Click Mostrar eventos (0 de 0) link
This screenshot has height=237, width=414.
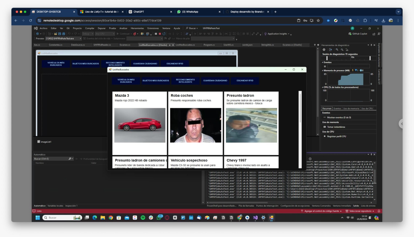pyautogui.click(x=339, y=117)
